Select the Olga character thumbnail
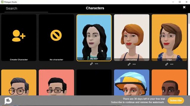 [x=169, y=38]
